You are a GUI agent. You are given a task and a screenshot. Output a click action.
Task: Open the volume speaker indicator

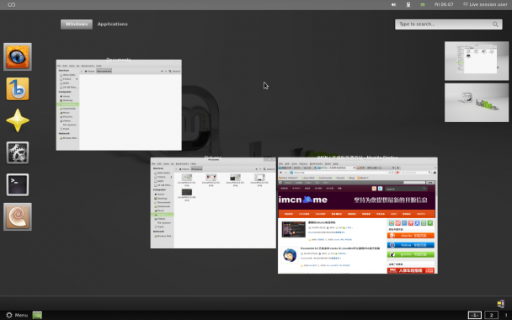[x=393, y=4]
